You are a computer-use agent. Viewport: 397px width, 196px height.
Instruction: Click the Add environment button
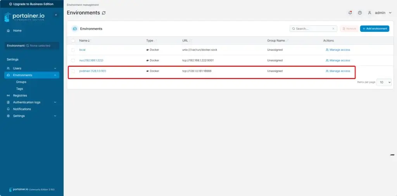click(375, 29)
